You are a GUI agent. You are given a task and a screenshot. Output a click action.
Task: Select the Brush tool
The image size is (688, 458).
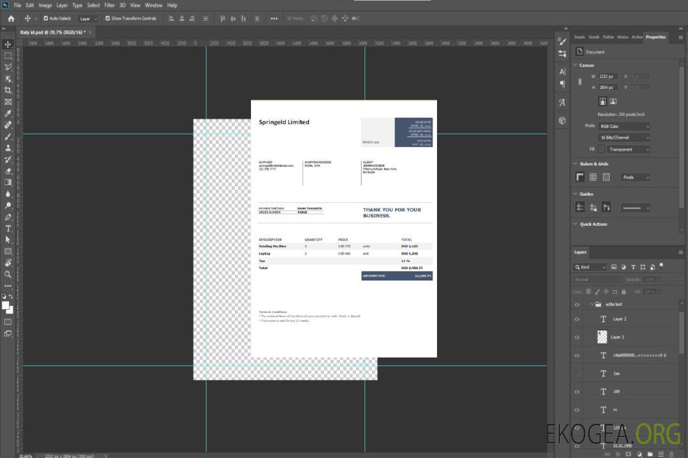[8, 136]
